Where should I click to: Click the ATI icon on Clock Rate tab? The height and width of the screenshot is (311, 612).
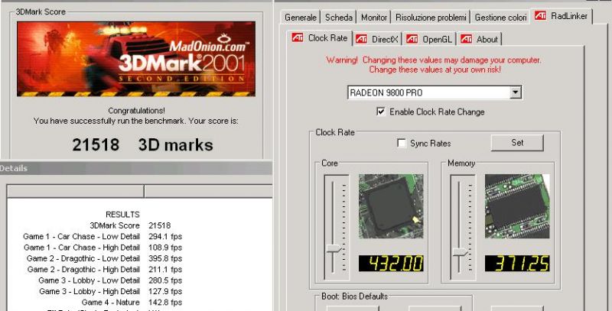coord(298,37)
